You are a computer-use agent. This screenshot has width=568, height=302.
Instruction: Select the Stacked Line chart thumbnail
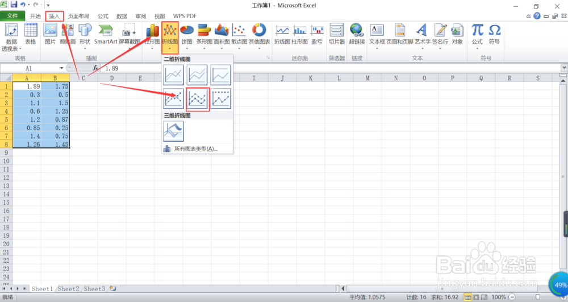coord(197,75)
